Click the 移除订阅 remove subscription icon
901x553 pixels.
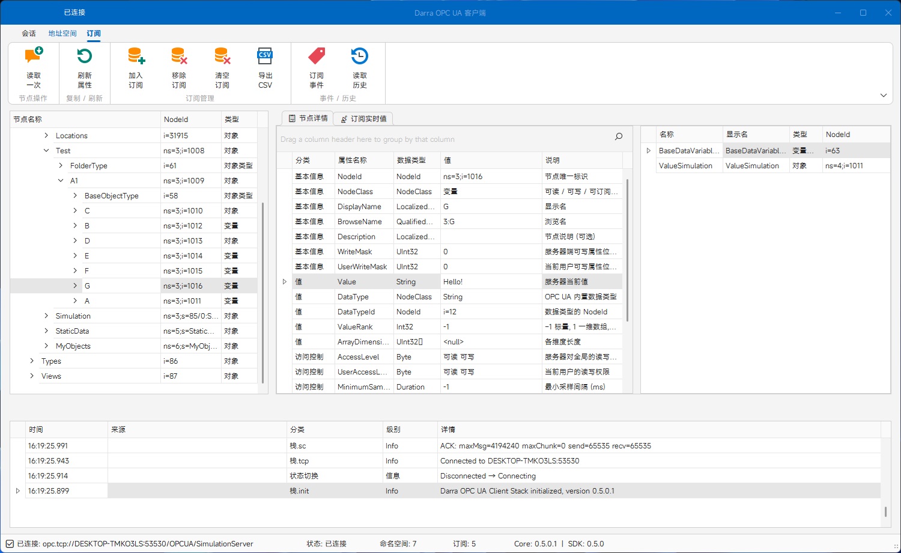[179, 56]
